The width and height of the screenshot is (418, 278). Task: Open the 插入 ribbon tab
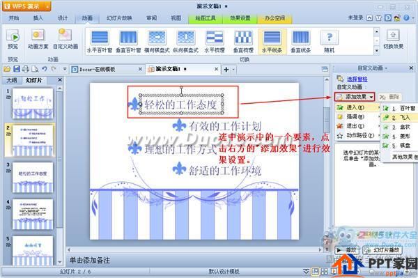(x=38, y=18)
